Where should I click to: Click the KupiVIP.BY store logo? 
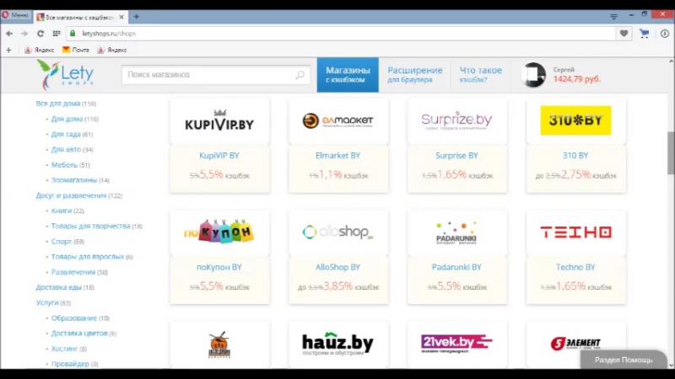click(x=219, y=120)
